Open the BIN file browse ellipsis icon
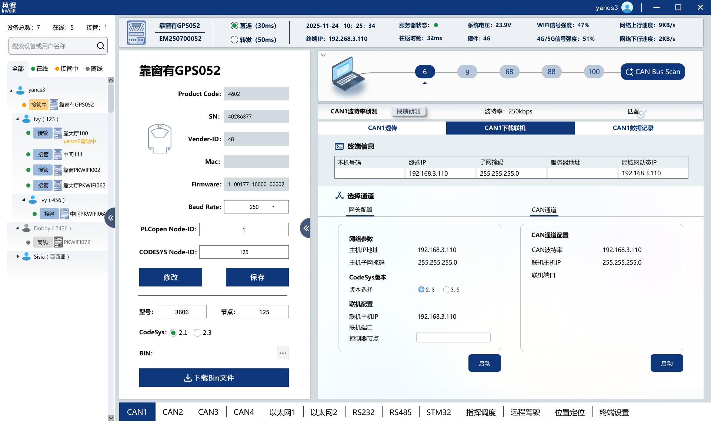Image resolution: width=711 pixels, height=421 pixels. (283, 352)
